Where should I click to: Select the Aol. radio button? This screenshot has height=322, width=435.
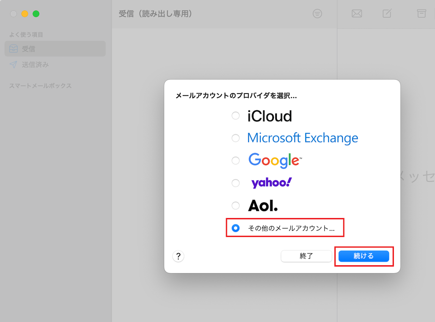236,205
